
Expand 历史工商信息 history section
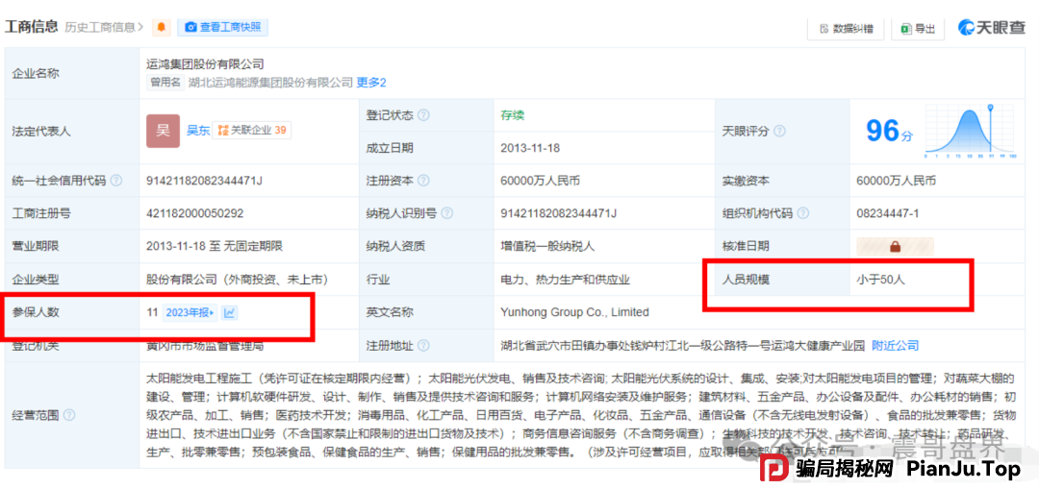point(104,28)
